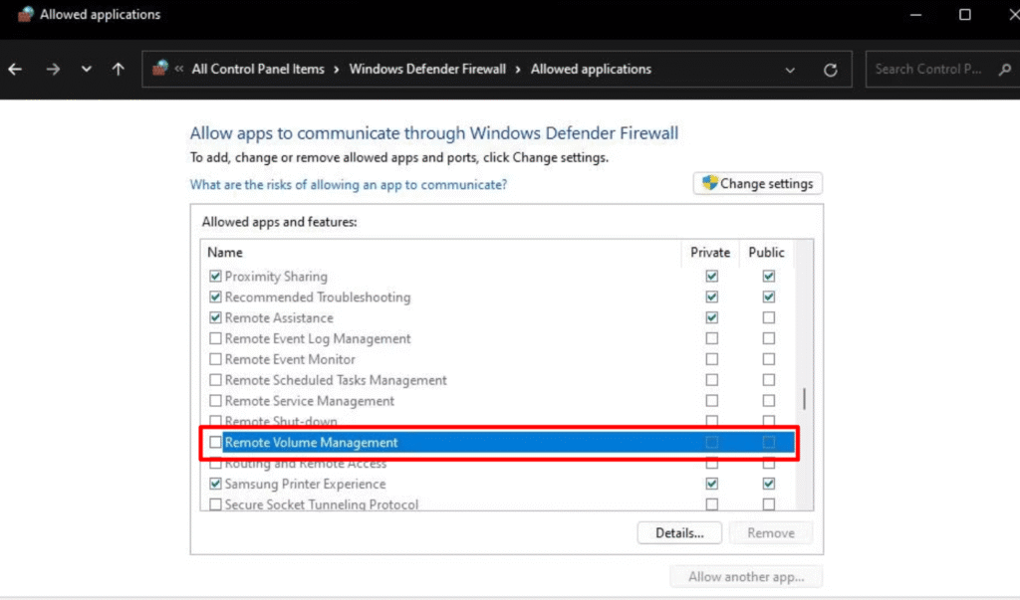Viewport: 1020px width, 600px height.
Task: Open recent locations dropdown arrow
Action: [x=87, y=70]
